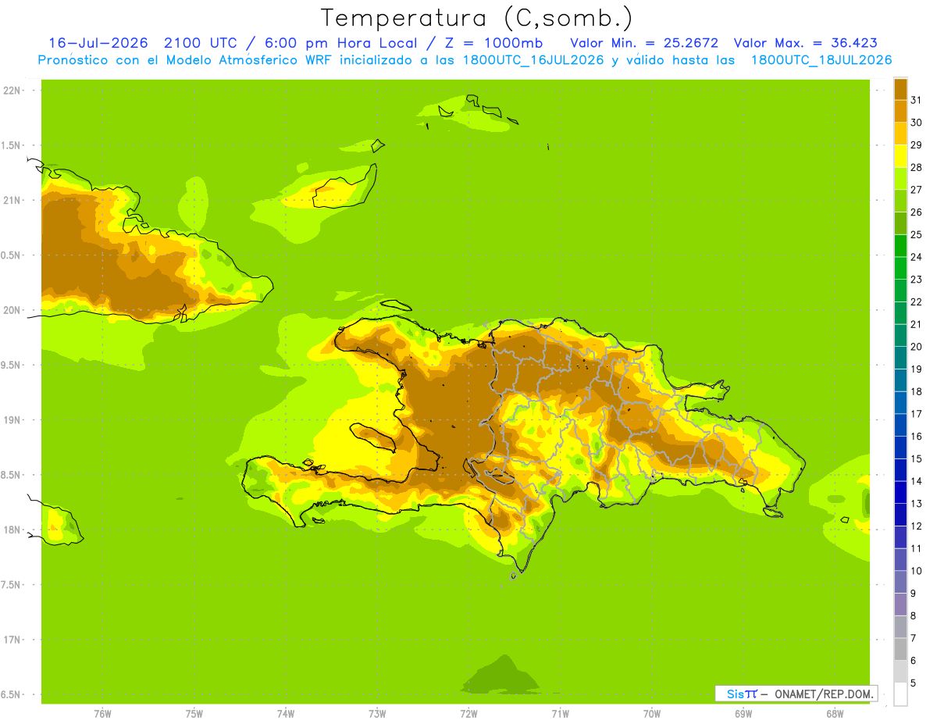The height and width of the screenshot is (724, 937).
Task: Click the colorbar label "31"
Action: tap(916, 100)
